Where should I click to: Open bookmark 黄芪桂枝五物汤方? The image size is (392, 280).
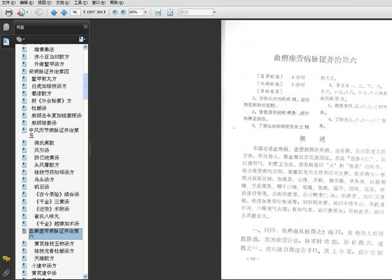coord(54,244)
